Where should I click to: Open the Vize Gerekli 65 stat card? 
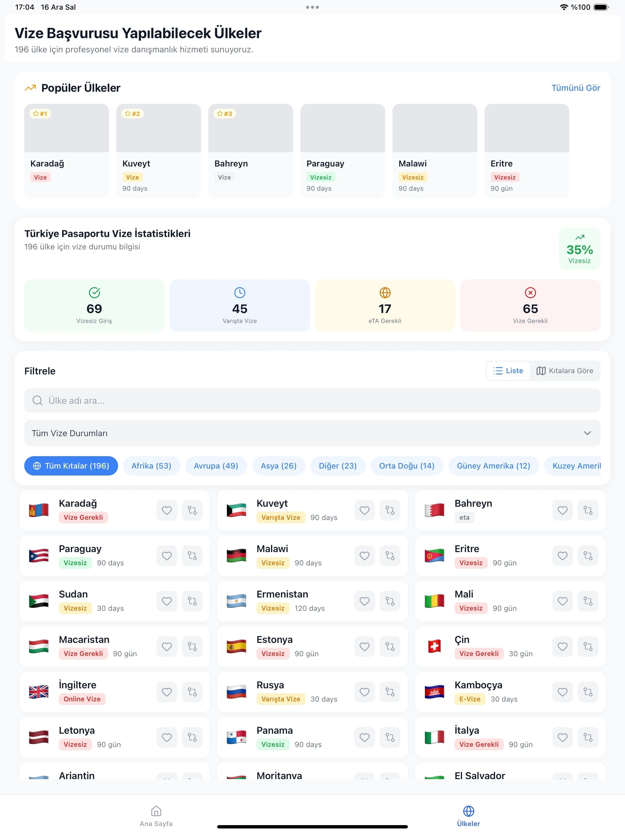point(530,305)
